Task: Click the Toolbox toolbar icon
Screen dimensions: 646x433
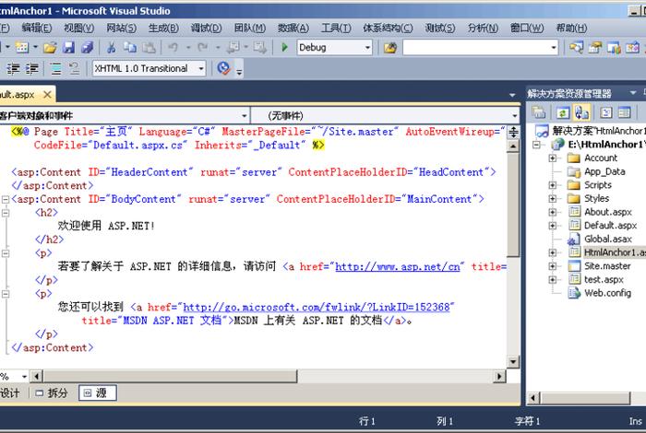Action: tap(632, 48)
